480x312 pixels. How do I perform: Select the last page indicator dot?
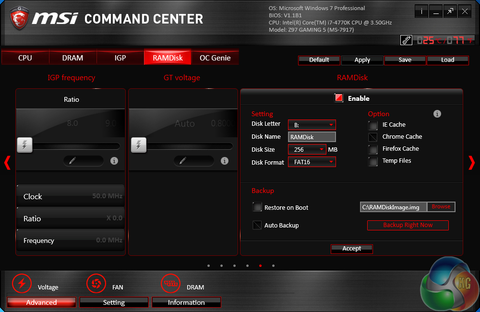pyautogui.click(x=274, y=266)
